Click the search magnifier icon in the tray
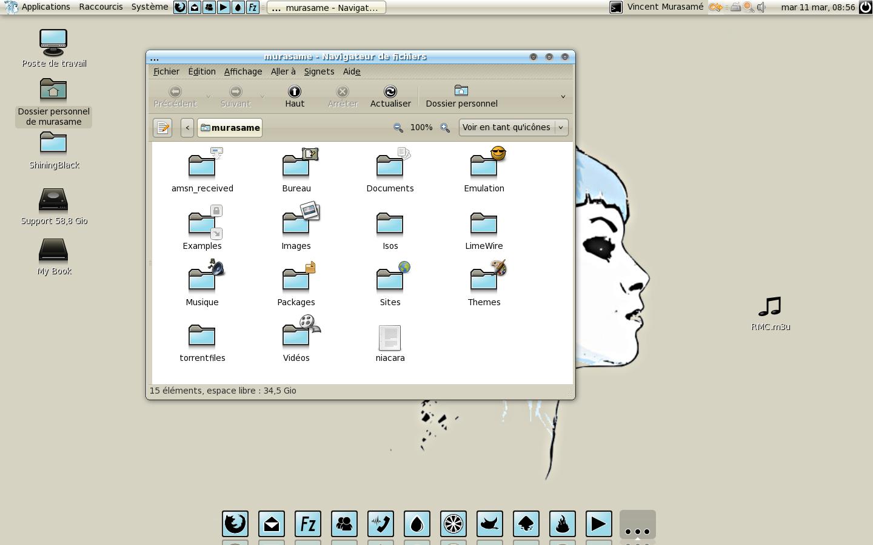The height and width of the screenshot is (545, 873). tap(749, 7)
